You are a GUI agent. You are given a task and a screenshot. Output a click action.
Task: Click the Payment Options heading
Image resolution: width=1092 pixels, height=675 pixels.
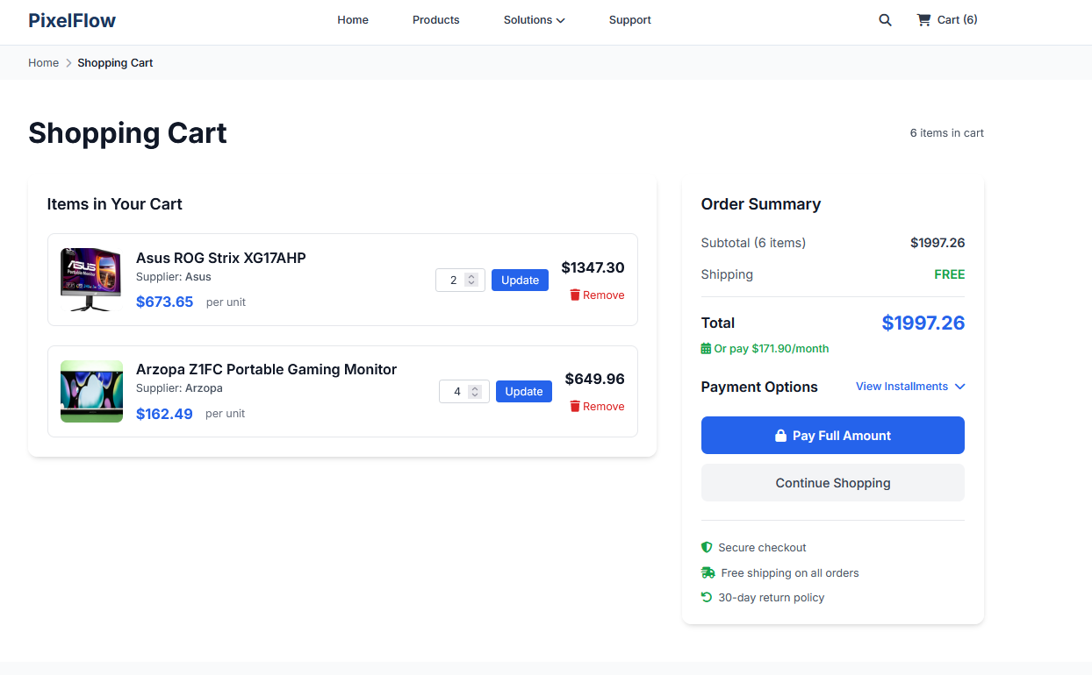click(759, 387)
